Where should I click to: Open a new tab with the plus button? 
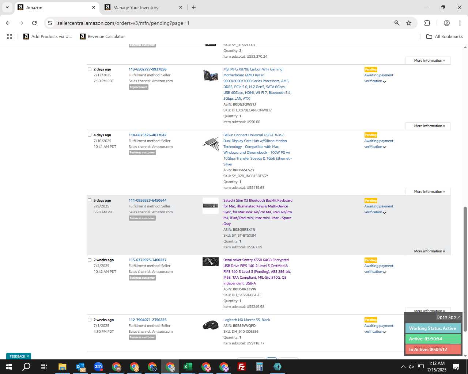pos(194,7)
